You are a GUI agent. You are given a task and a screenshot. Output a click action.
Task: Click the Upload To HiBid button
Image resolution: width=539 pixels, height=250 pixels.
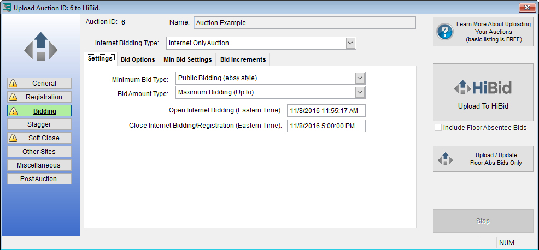pos(483,92)
